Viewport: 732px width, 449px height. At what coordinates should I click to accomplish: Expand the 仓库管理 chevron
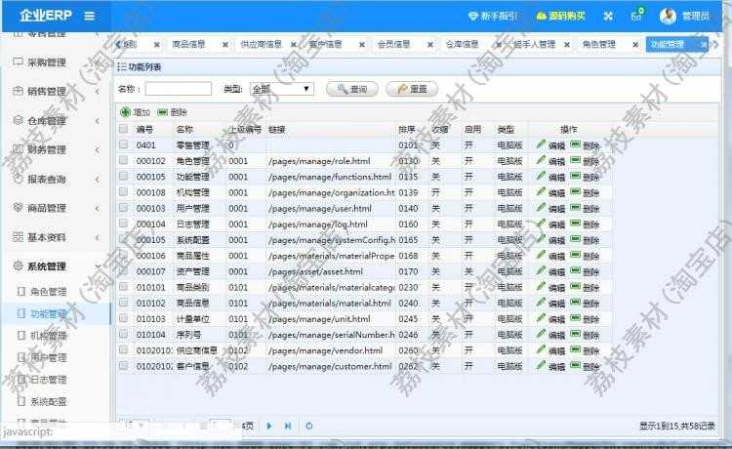[x=97, y=121]
